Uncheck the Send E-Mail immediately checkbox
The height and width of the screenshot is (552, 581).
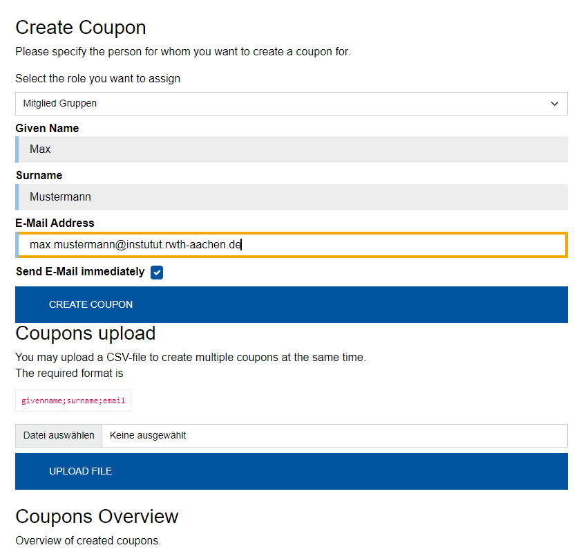pos(157,272)
